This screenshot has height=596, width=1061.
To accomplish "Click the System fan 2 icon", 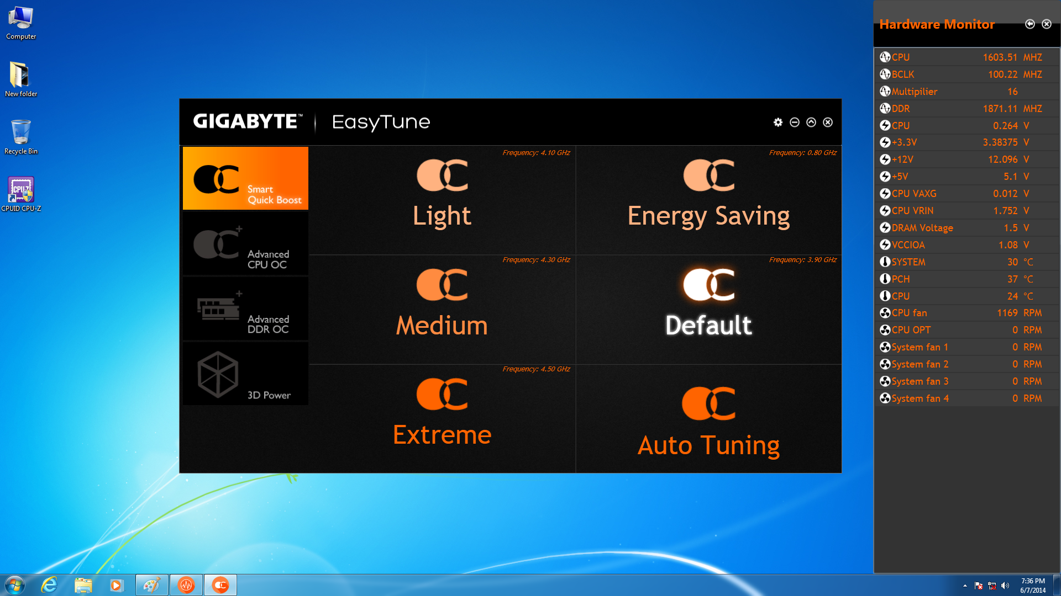I will coord(885,364).
